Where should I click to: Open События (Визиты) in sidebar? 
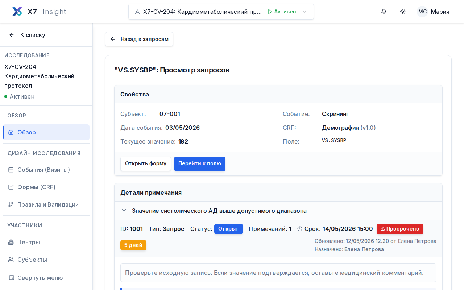(x=46, y=170)
